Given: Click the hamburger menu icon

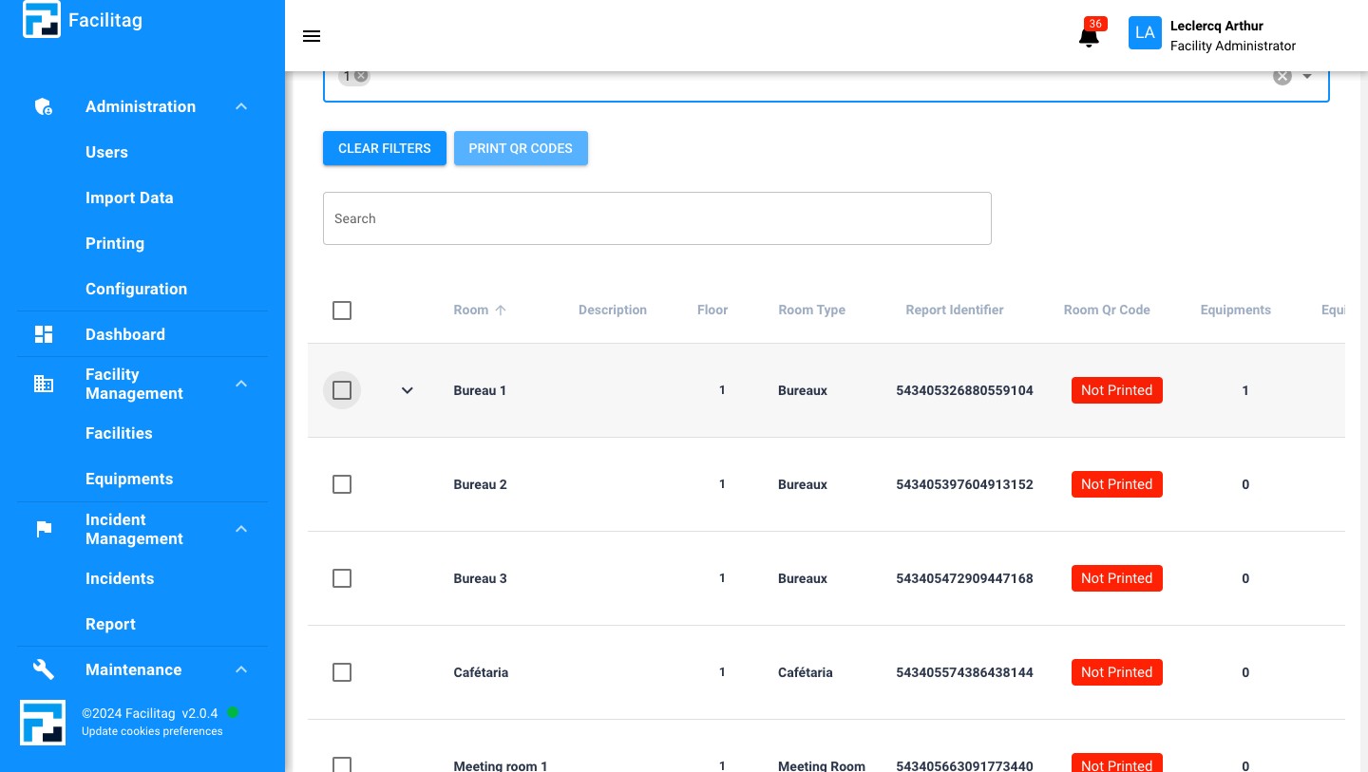Looking at the screenshot, I should [312, 36].
